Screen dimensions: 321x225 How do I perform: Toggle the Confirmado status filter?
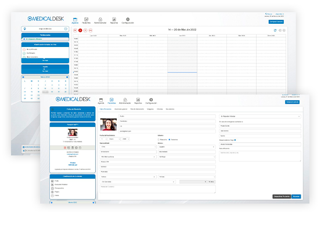(x=24, y=53)
